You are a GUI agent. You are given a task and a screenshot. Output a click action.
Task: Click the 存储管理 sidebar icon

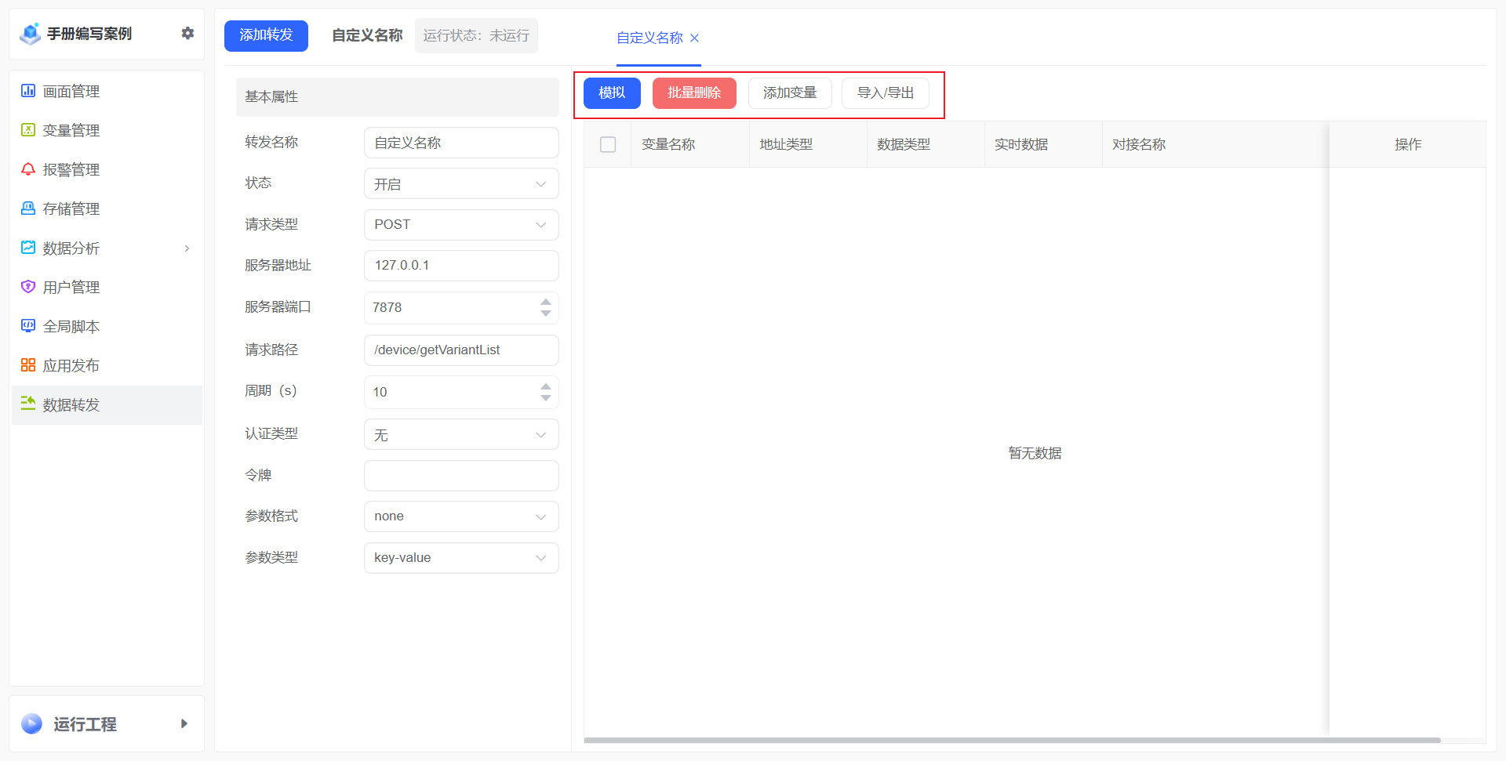point(28,208)
